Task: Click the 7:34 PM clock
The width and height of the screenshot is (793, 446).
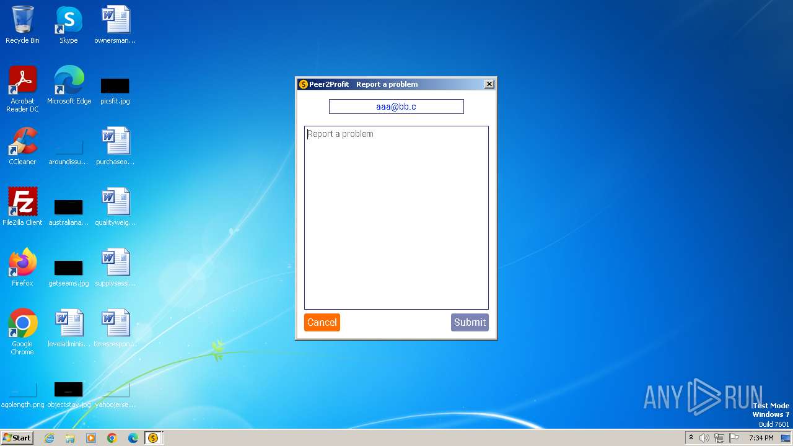Action: [x=761, y=438]
